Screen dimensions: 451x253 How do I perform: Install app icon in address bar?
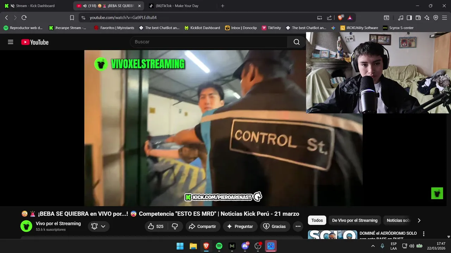tap(320, 18)
